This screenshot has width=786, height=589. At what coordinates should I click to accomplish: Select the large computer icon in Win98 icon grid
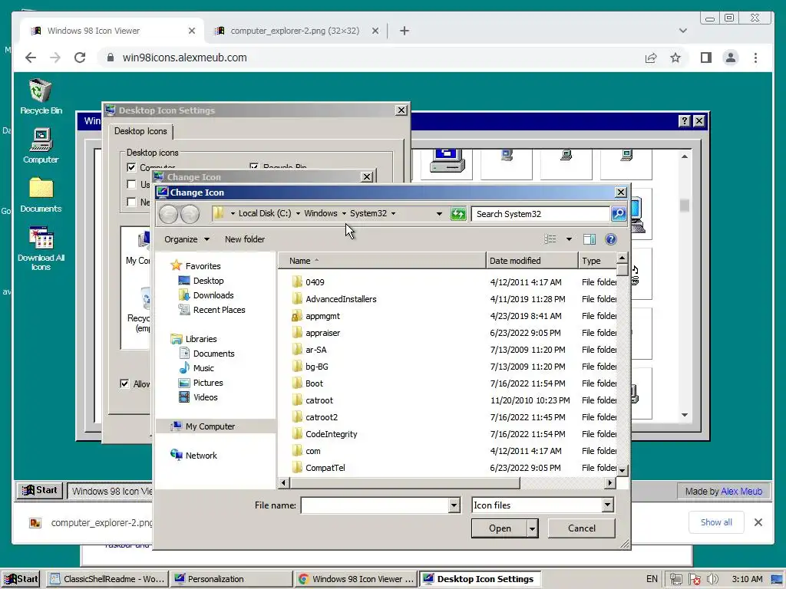tap(447, 160)
